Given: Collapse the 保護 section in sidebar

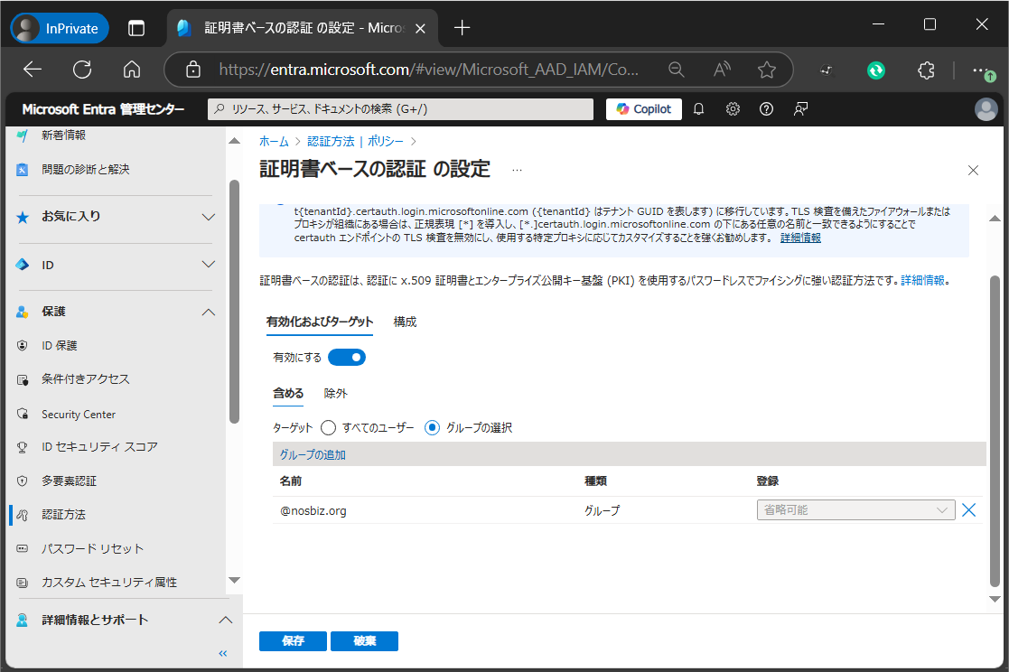Looking at the screenshot, I should pos(208,312).
